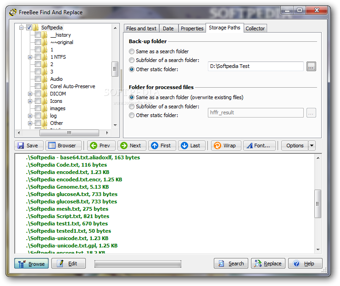Click the DICOM folder icon
The height and width of the screenshot is (286, 340).
click(x=44, y=94)
